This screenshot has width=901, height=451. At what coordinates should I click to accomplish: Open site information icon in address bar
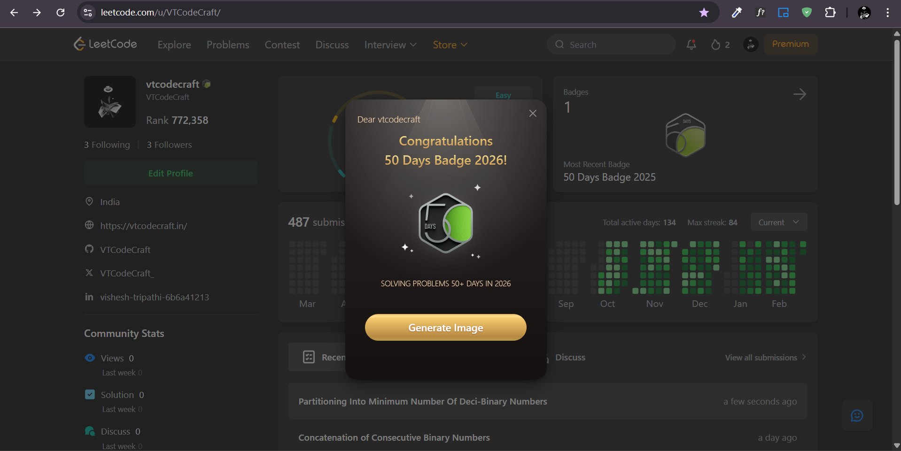(x=88, y=13)
